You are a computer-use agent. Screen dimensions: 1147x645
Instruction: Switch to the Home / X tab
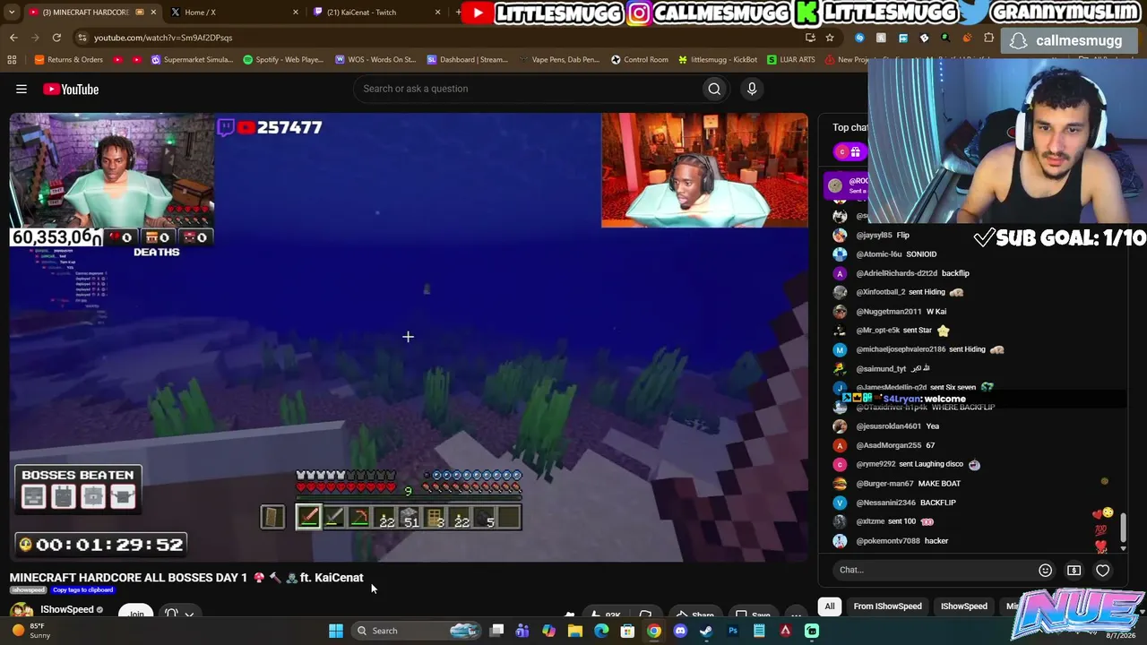(x=235, y=13)
